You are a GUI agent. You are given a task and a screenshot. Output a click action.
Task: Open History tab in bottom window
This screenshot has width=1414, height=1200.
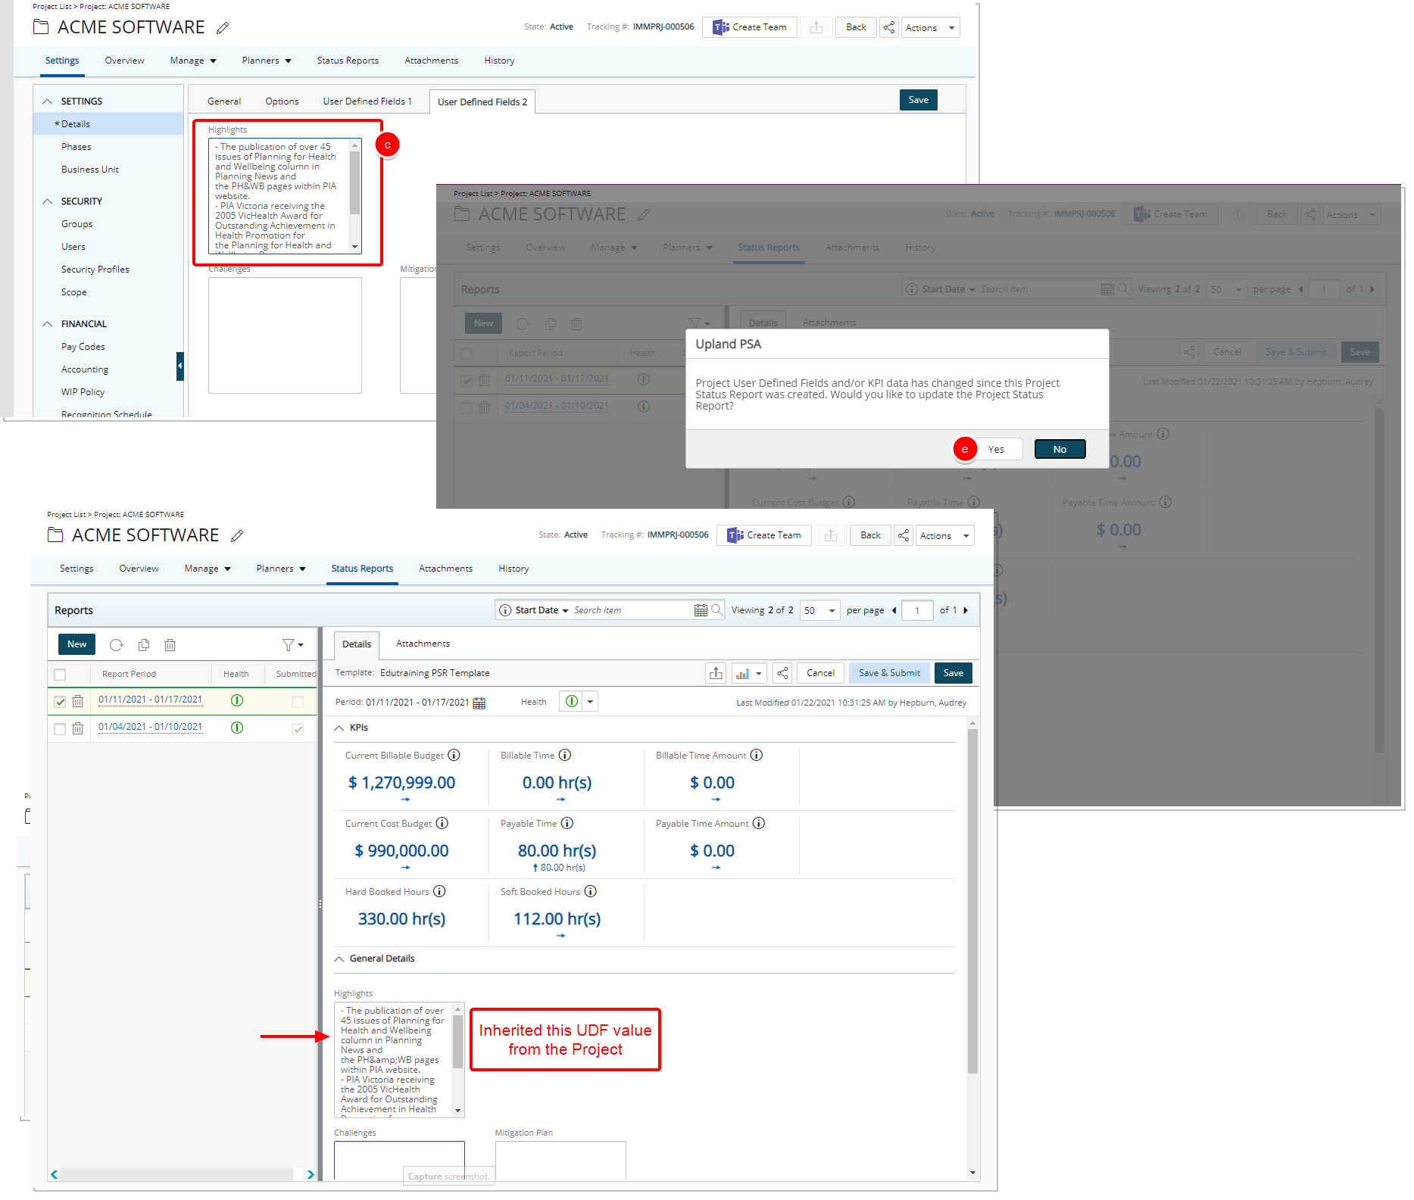513,569
